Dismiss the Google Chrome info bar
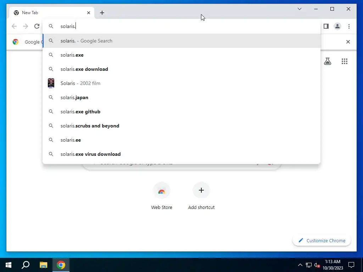 (348, 42)
